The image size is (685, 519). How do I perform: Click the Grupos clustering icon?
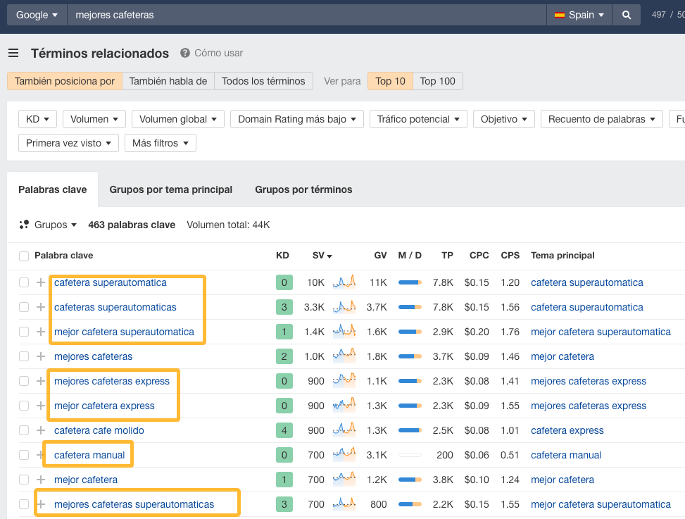(24, 224)
